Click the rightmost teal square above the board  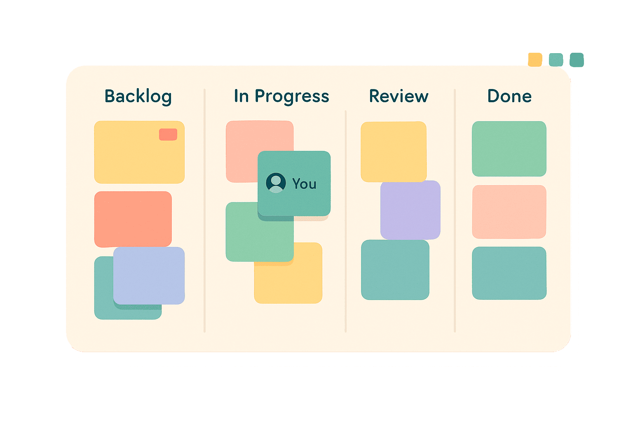tap(577, 60)
